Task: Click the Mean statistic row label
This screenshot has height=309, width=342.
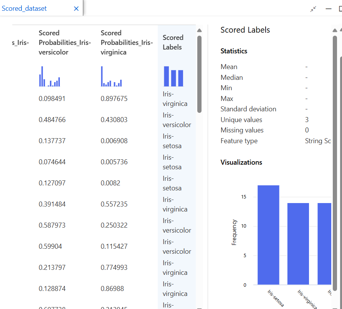Action: (229, 67)
